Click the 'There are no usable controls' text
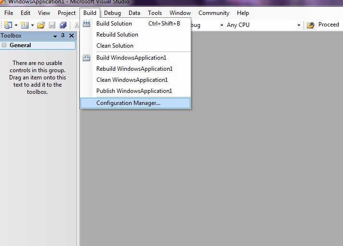The width and height of the screenshot is (343, 246). point(38,78)
